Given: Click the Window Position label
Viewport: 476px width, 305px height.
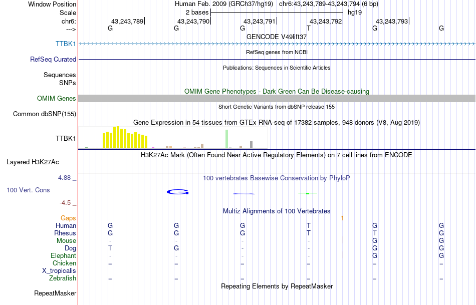Looking at the screenshot, I should coord(52,4).
